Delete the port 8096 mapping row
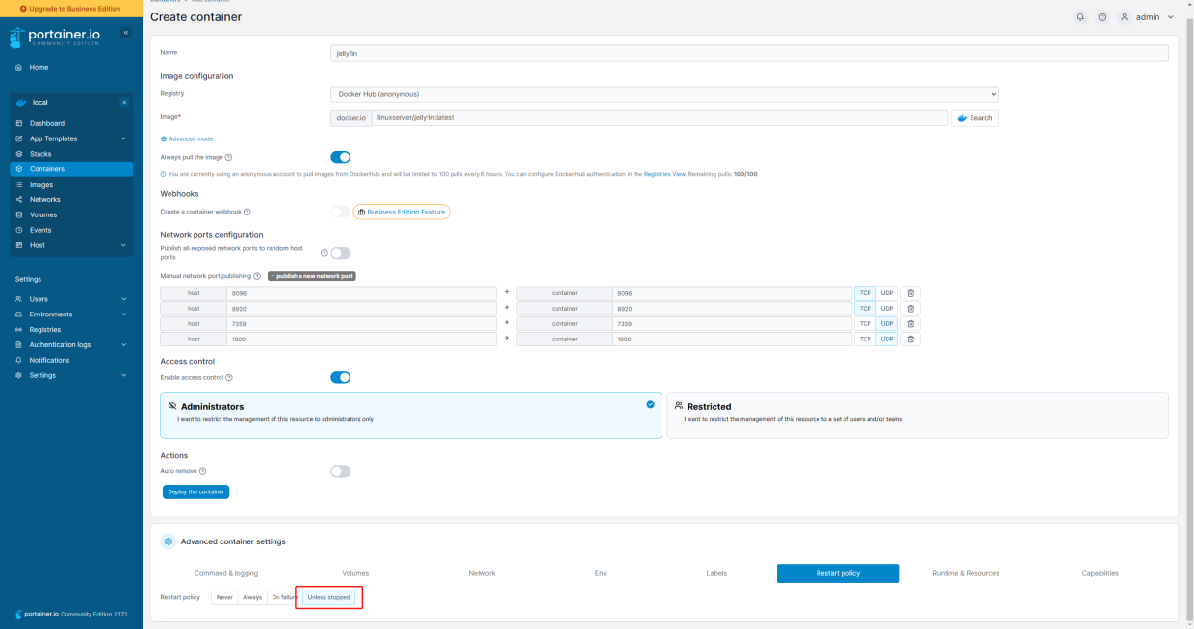 click(911, 293)
